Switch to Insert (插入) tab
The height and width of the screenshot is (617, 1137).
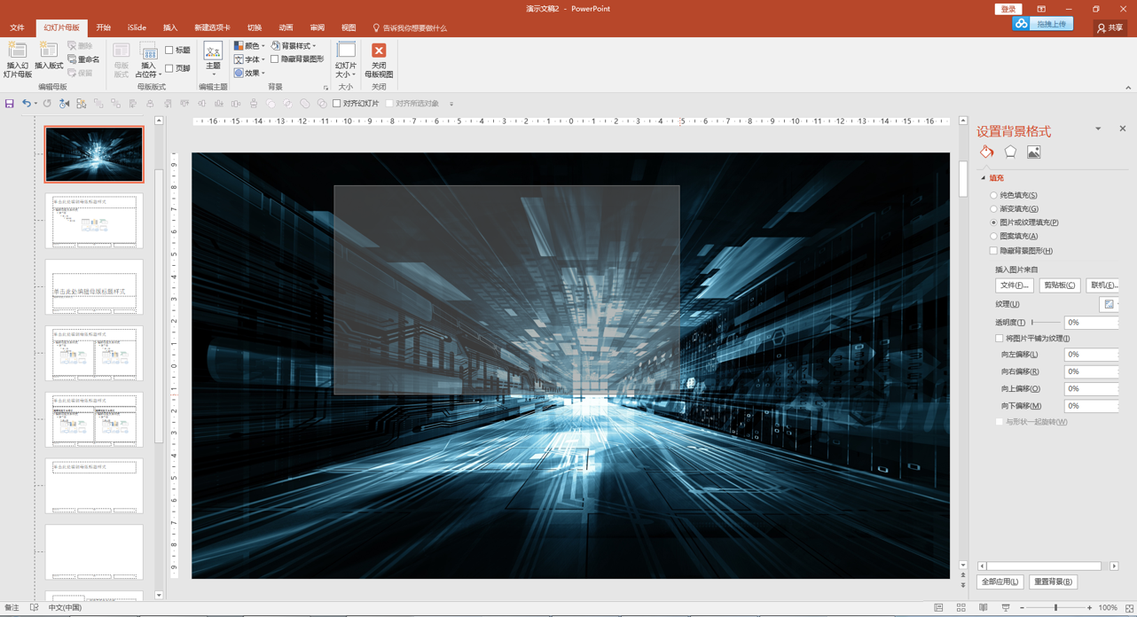click(x=170, y=28)
